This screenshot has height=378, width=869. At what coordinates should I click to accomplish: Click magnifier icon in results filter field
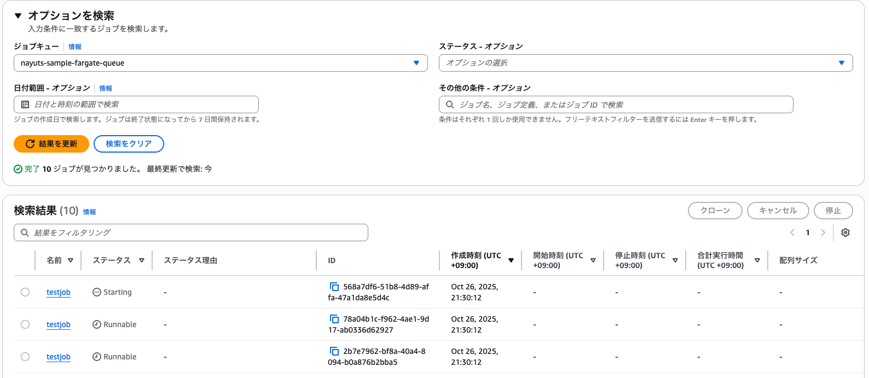25,232
